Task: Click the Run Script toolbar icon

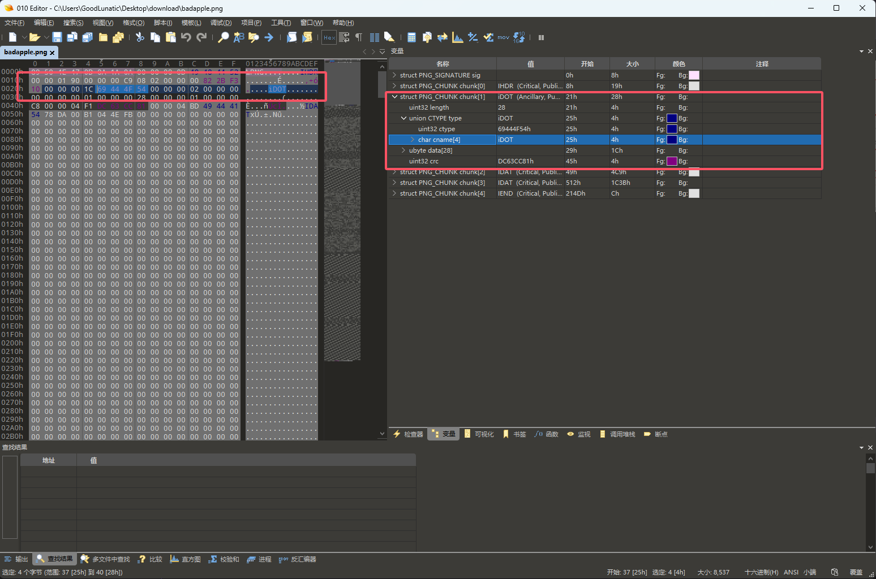Action: (291, 37)
